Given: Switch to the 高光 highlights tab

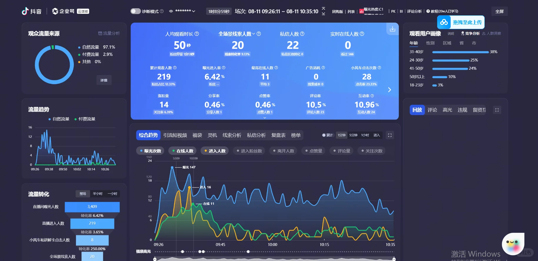Looking at the screenshot, I should coord(447,110).
